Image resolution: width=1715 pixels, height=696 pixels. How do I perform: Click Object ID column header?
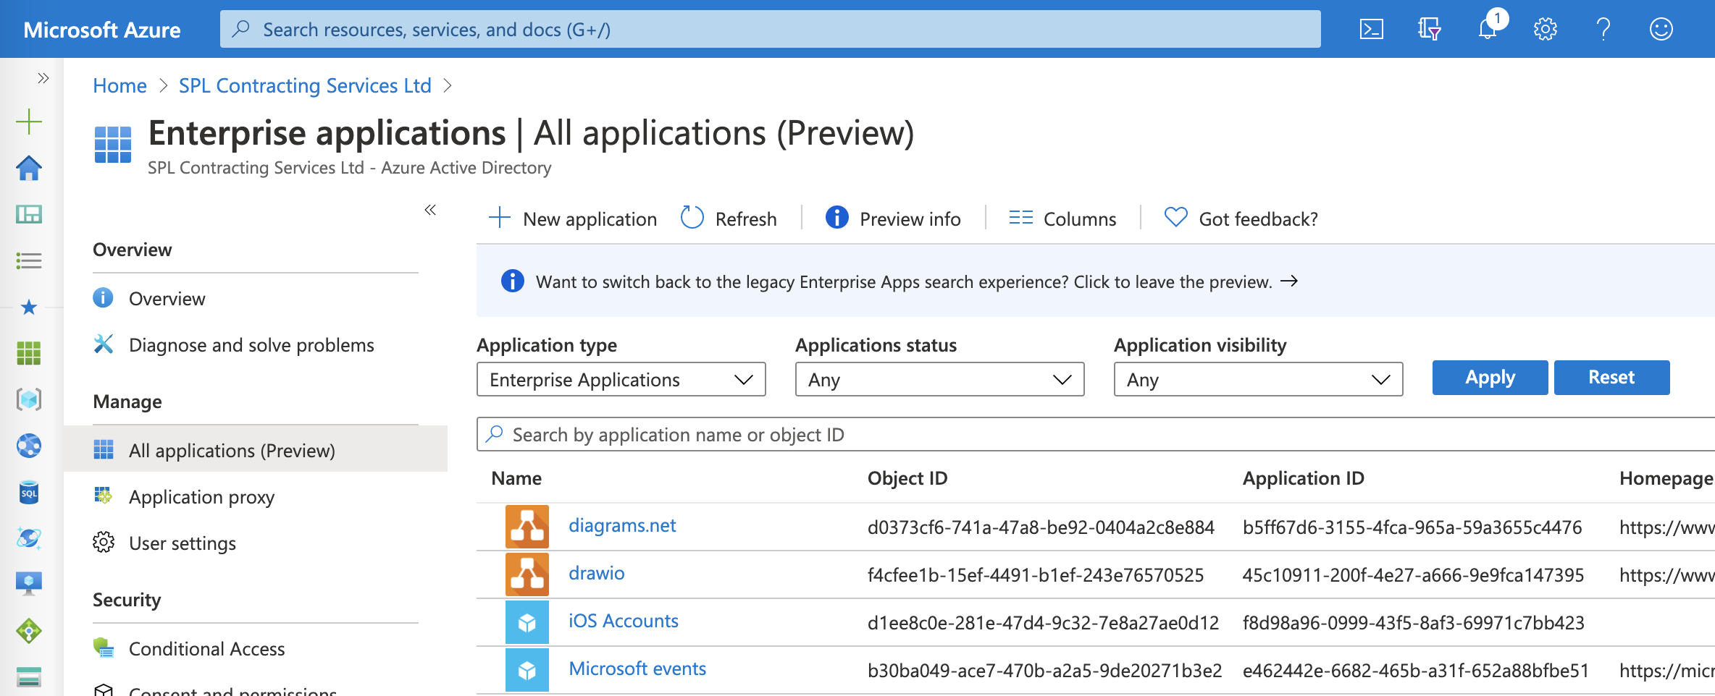pyautogui.click(x=907, y=478)
